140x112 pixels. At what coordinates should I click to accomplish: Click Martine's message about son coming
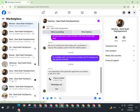coord(69,46)
